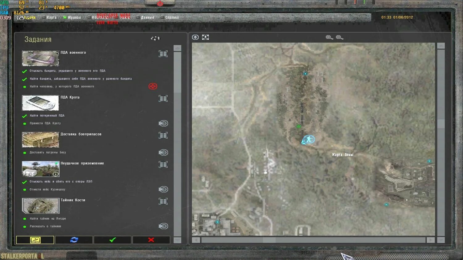Open the Неудачное приземление task thumbnail
The image size is (463, 260).
(x=40, y=169)
